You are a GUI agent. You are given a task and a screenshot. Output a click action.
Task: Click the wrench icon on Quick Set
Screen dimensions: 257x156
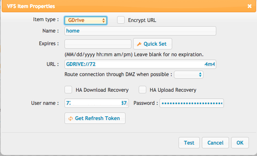click(x=139, y=44)
